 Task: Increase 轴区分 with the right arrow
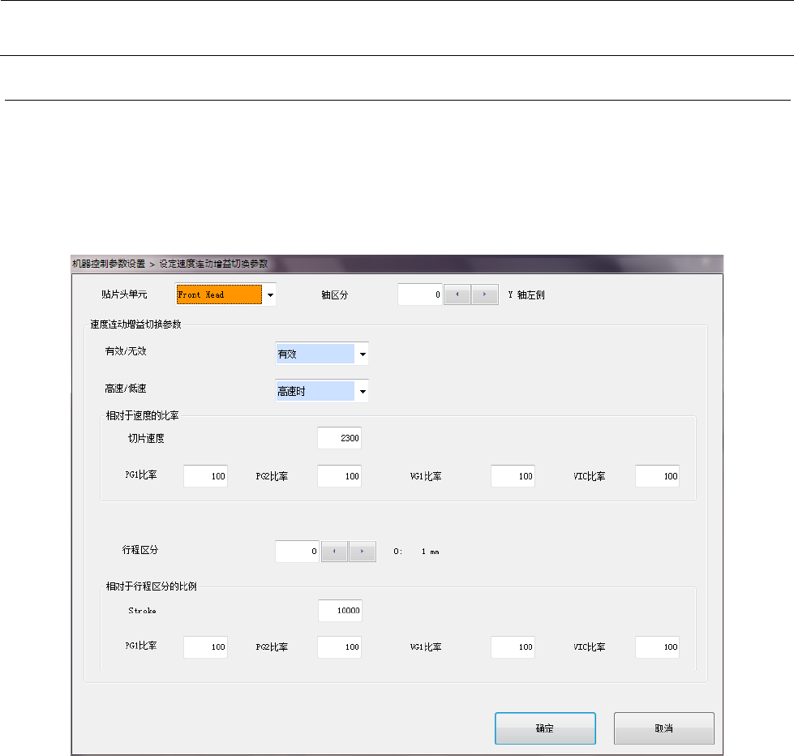[x=485, y=294]
